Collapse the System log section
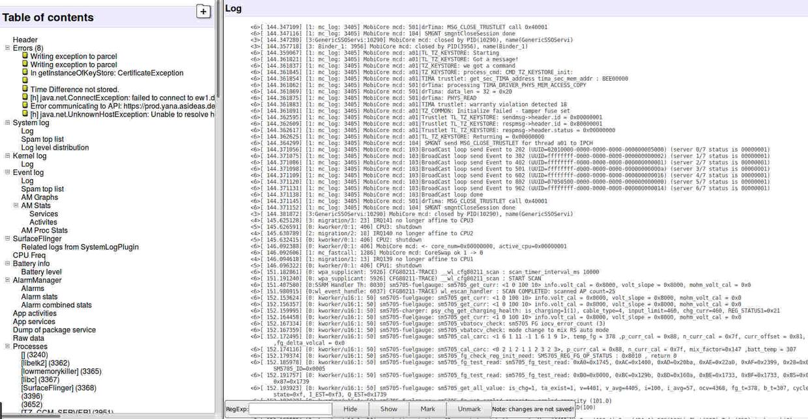This screenshot has width=808, height=419. click(7, 123)
